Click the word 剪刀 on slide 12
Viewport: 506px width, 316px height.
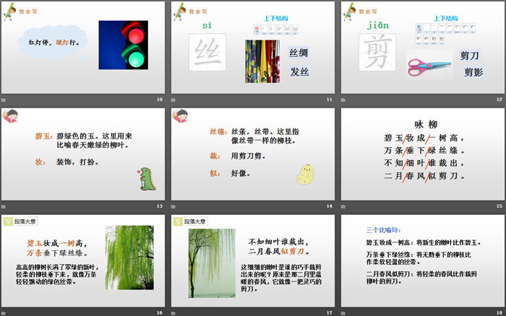pos(469,56)
